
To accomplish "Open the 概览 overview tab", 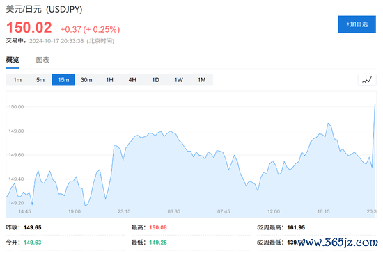I will click(x=13, y=60).
